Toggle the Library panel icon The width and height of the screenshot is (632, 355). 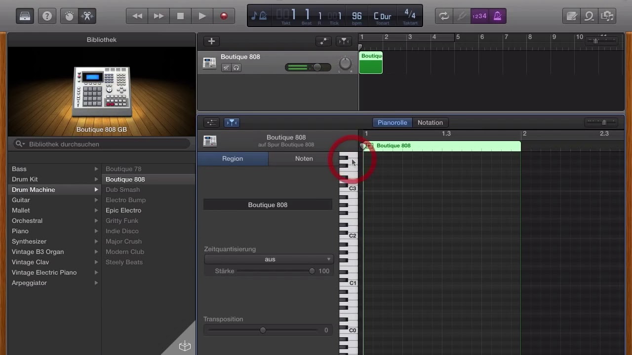(25, 16)
